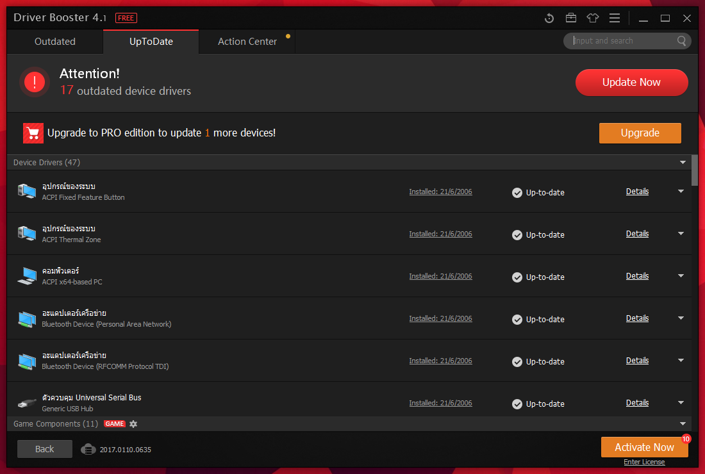
Task: Click the red GAME badge
Action: [x=115, y=423]
